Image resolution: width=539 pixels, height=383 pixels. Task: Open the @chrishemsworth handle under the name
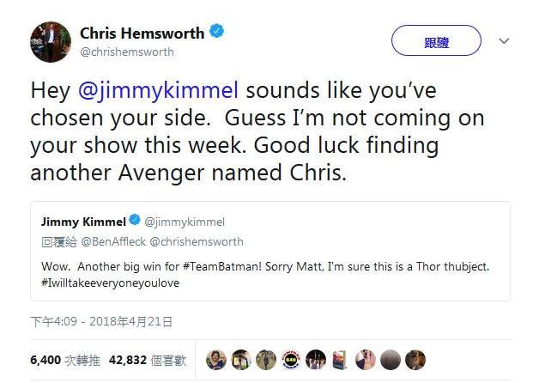coord(127,52)
